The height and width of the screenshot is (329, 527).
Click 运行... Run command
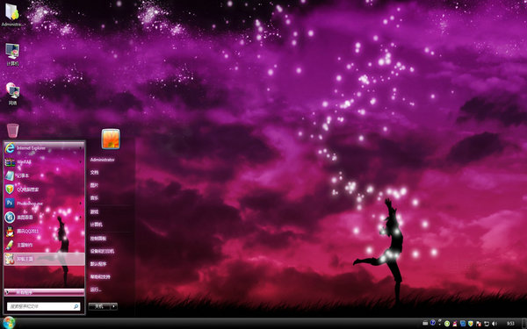tap(96, 290)
